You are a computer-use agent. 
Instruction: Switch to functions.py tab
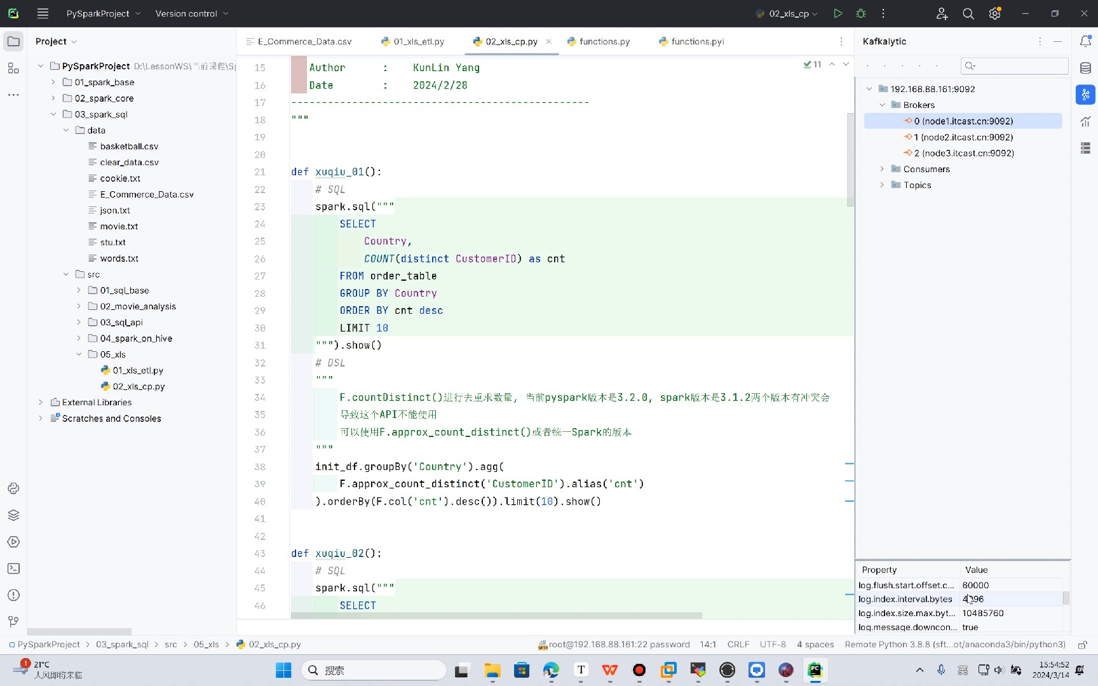click(x=598, y=41)
